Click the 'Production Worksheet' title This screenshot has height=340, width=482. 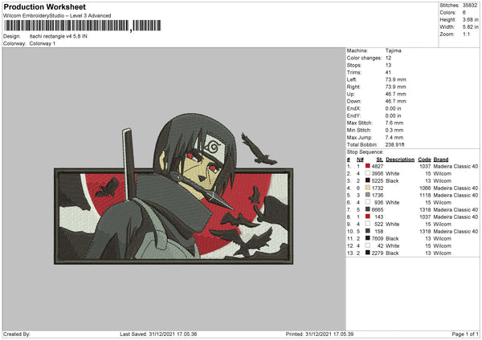click(x=45, y=6)
